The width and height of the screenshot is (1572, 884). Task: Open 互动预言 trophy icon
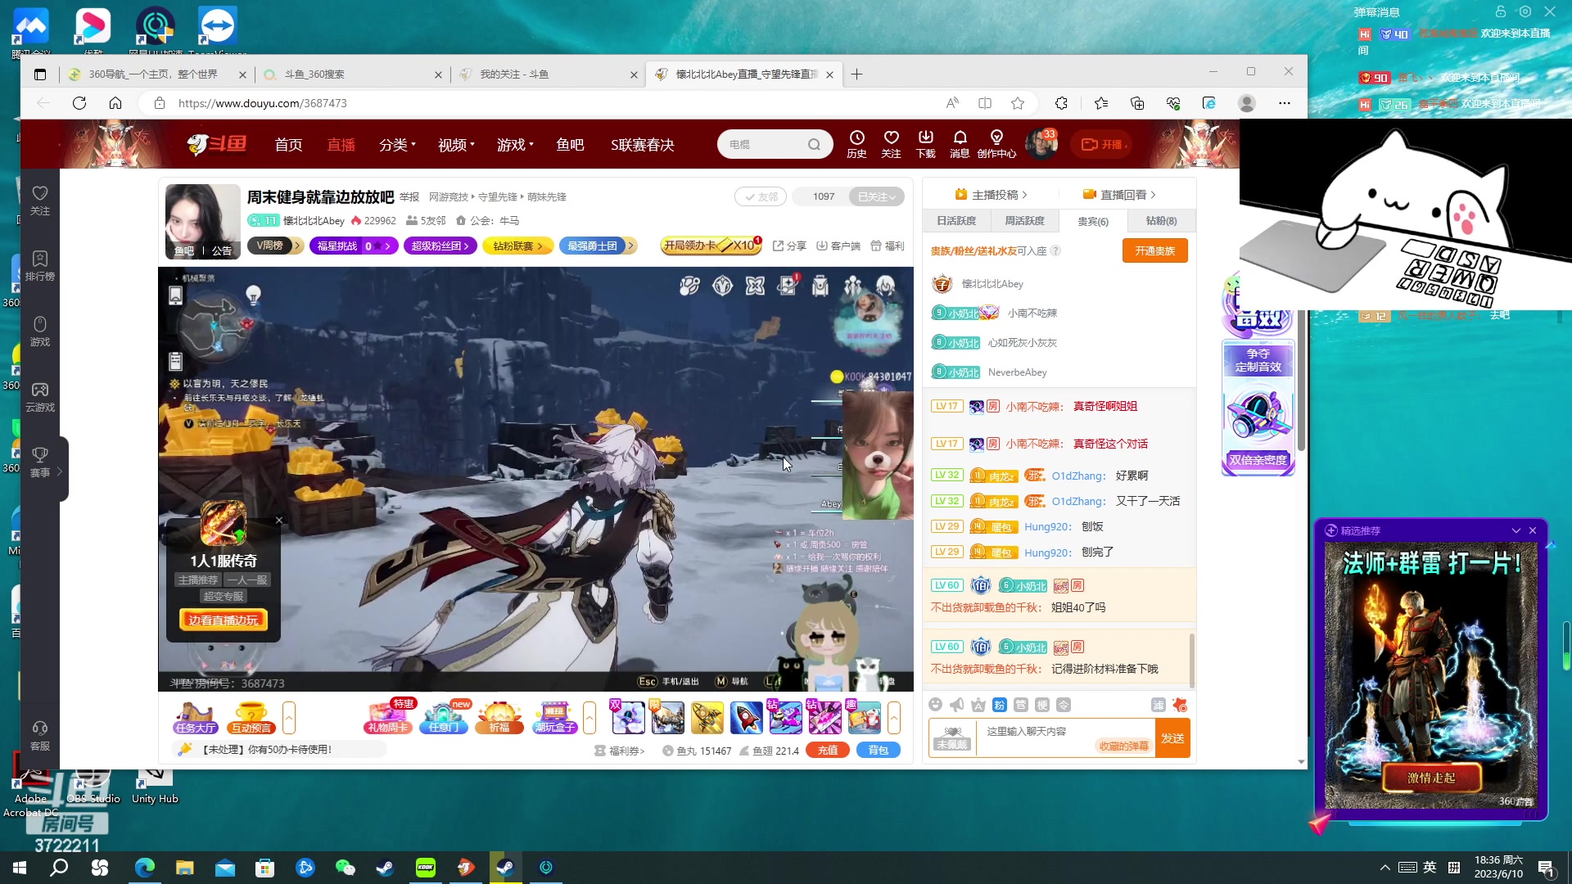pyautogui.click(x=251, y=718)
